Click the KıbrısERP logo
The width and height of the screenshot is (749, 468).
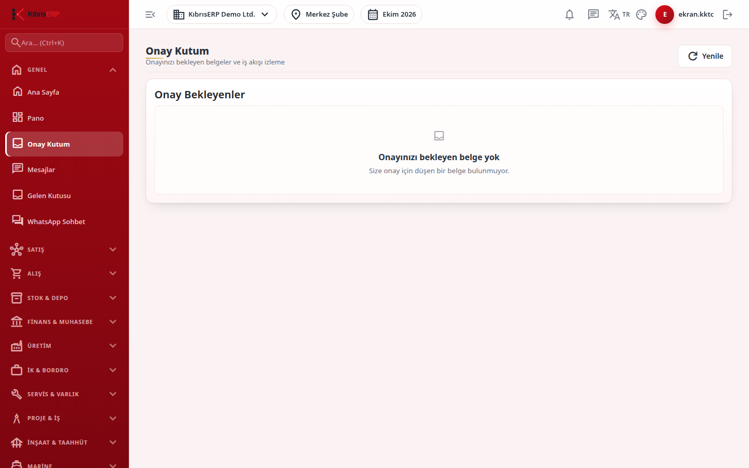point(35,14)
